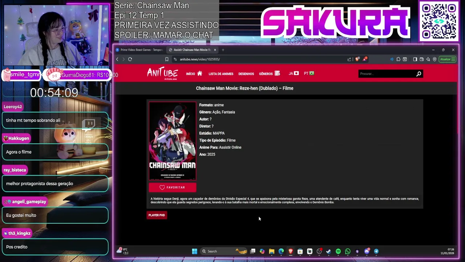The width and height of the screenshot is (465, 262).
Task: Open the Brave Shields lion icon
Action: [x=357, y=59]
